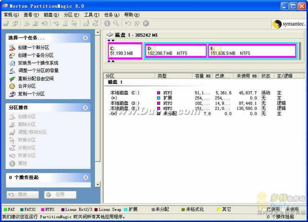This screenshot has width=308, height=222.
Task: Click the 安装另一个操作系统 task icon
Action: point(12,63)
